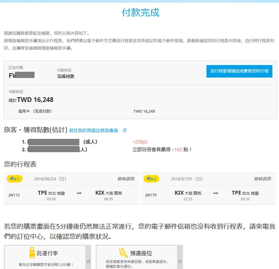Select the 05:00 departure time
Image resolution: width=279 pixels, height=269 pixels.
[51, 199]
